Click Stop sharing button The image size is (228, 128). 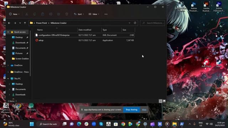[x=131, y=110]
